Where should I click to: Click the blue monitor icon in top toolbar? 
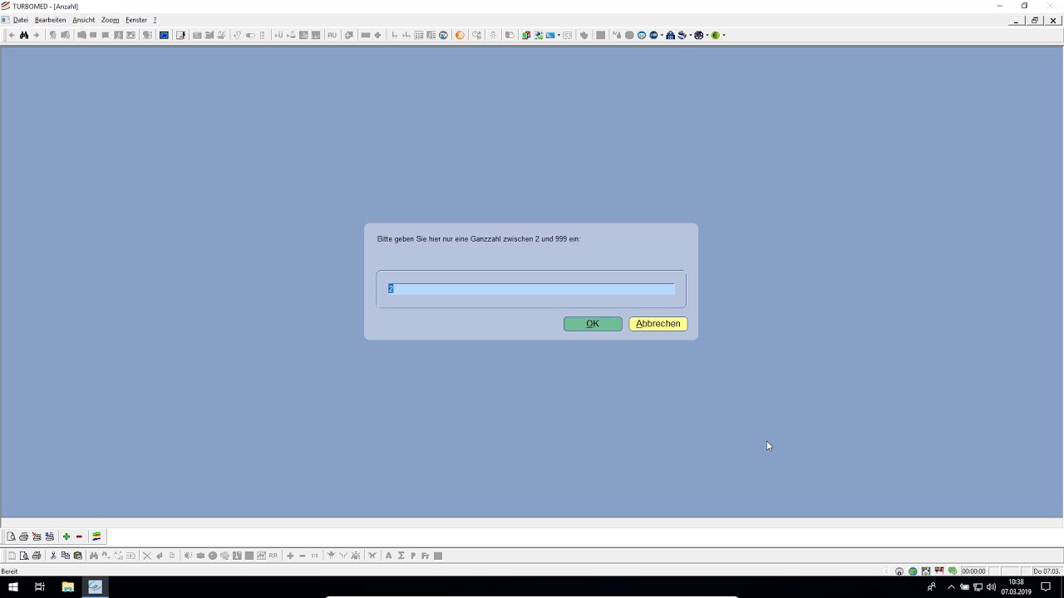pyautogui.click(x=164, y=35)
